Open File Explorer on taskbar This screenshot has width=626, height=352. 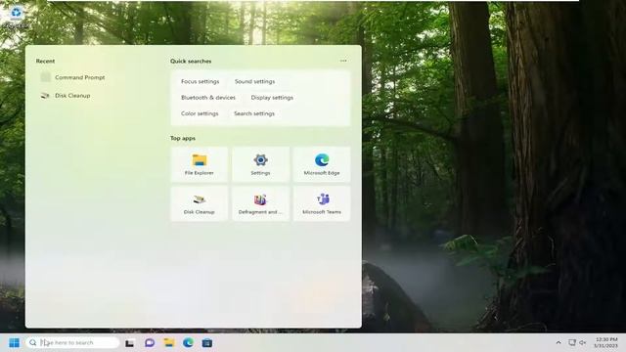coord(169,343)
